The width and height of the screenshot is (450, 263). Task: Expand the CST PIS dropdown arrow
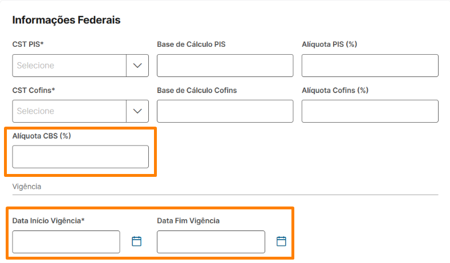point(137,66)
